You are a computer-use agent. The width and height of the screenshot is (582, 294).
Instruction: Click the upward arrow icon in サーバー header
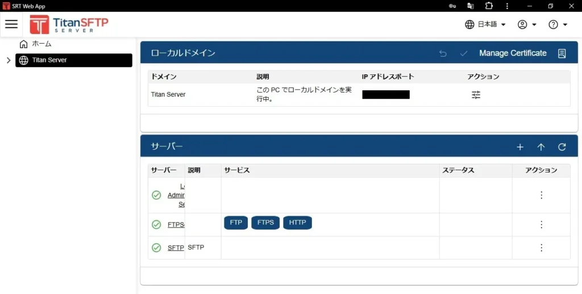point(541,147)
